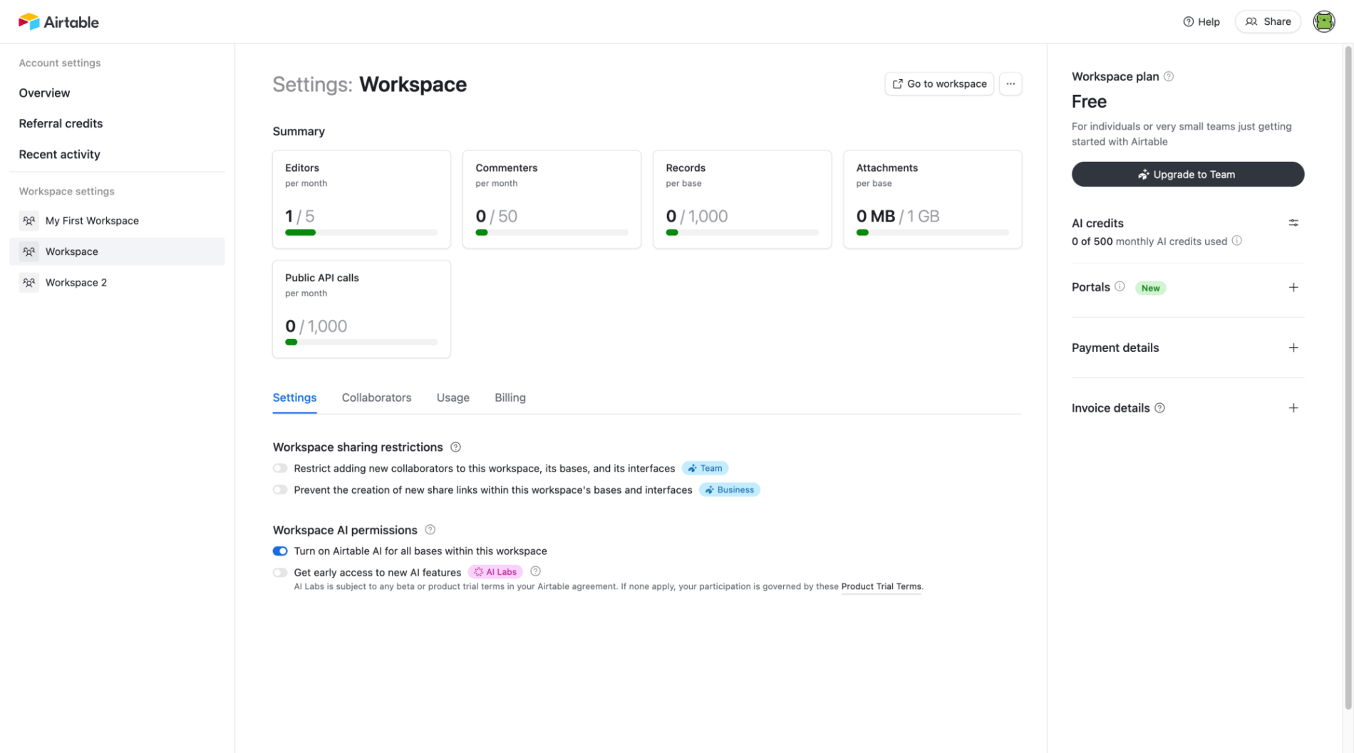Open AI credits settings sliders icon
This screenshot has height=753, width=1354.
point(1293,223)
